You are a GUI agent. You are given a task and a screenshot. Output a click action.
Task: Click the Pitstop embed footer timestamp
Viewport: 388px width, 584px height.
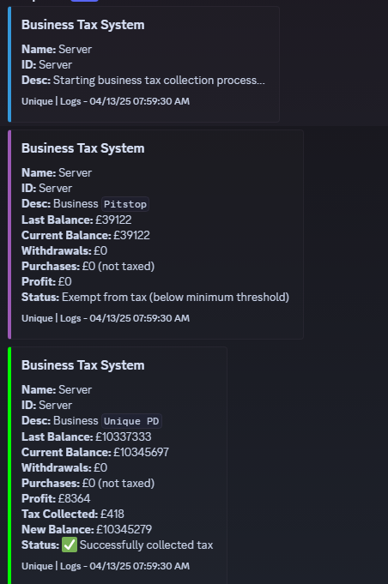coord(106,318)
